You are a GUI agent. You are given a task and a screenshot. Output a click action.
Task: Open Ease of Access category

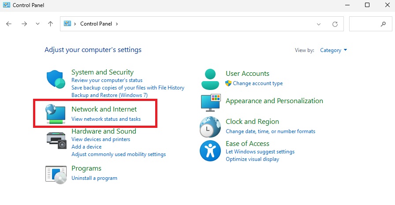point(247,144)
